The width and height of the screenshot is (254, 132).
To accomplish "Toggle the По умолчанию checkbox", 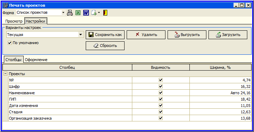I will pos(10,43).
